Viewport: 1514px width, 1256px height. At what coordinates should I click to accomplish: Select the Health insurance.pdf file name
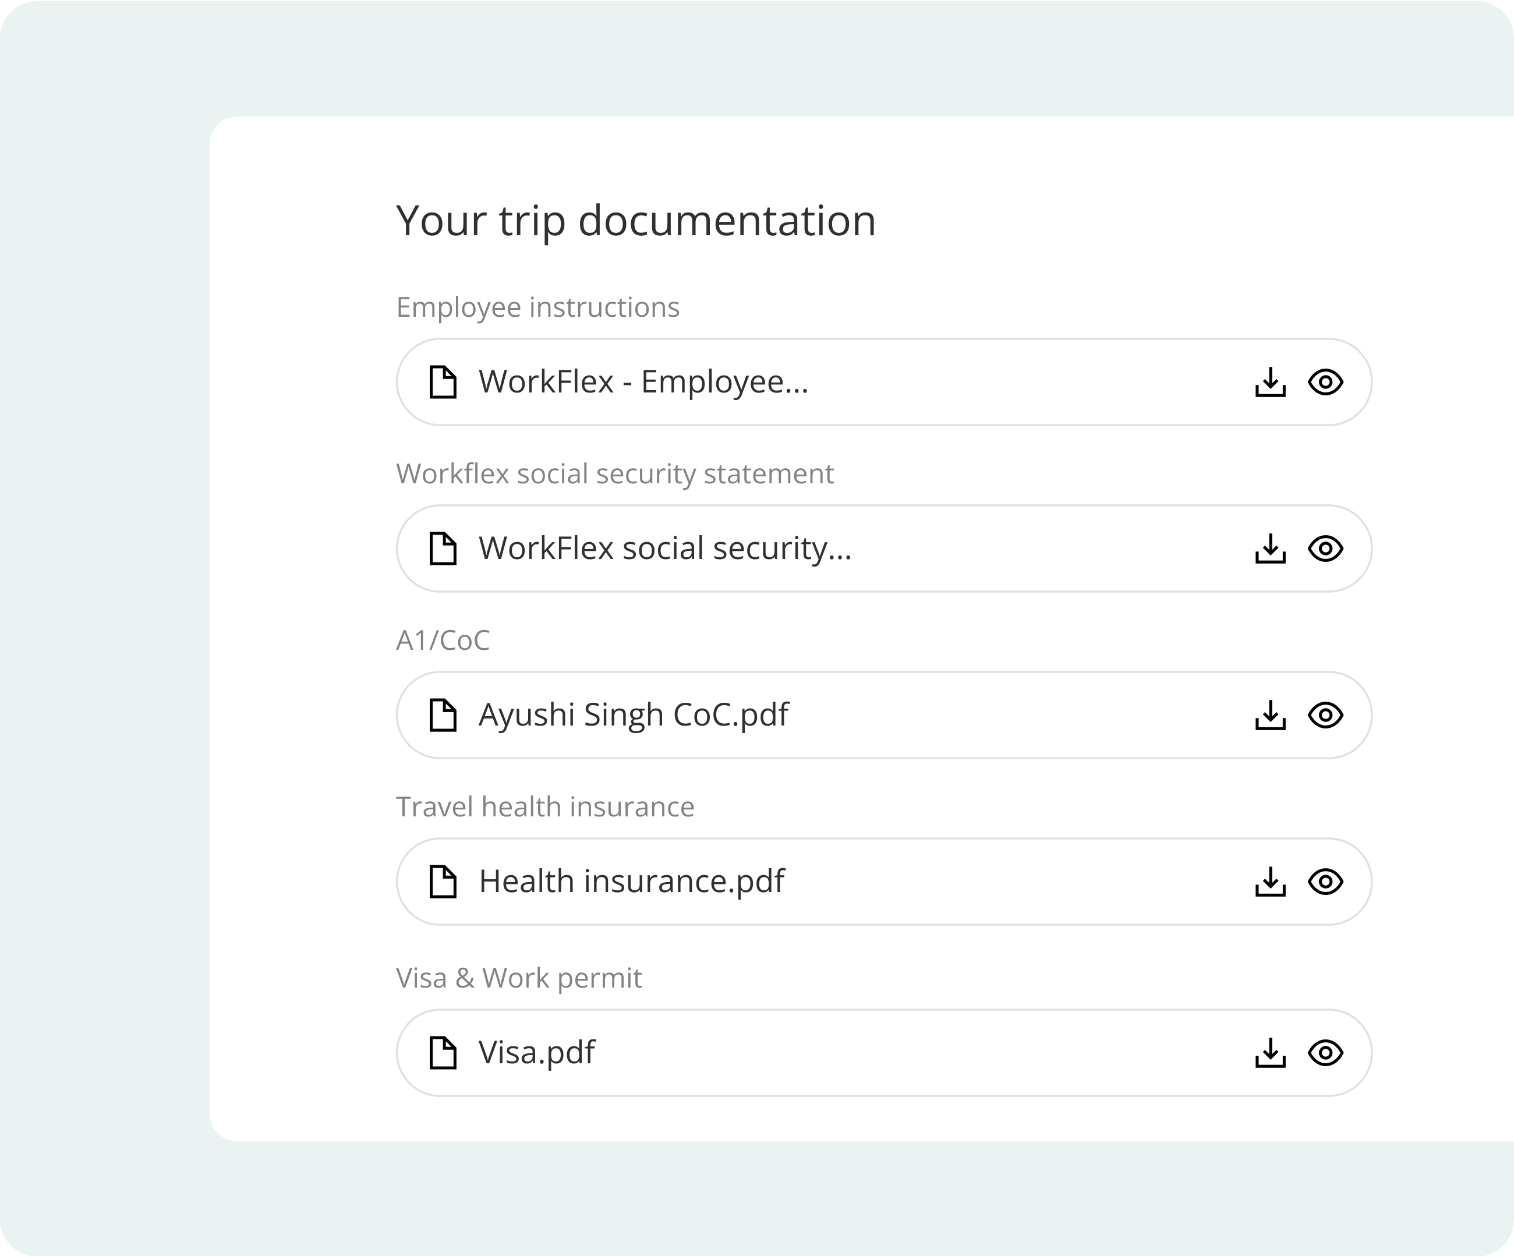tap(632, 881)
